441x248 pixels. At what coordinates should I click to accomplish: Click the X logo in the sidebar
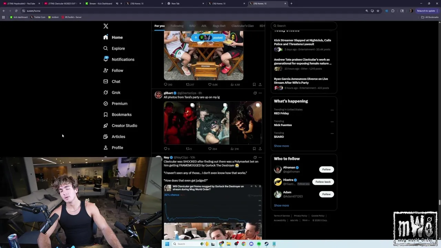click(106, 26)
